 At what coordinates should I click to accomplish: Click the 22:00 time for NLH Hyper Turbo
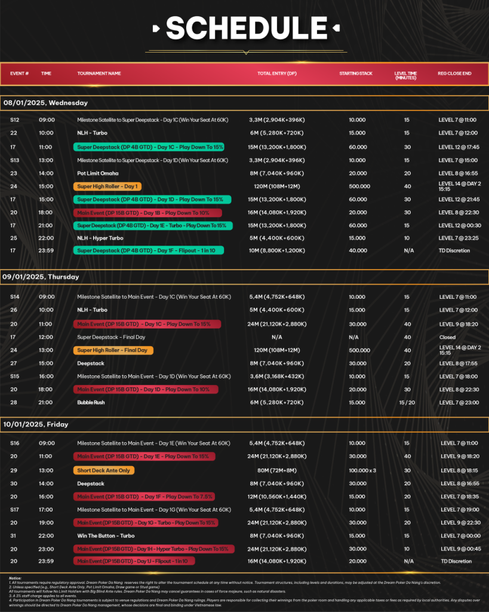click(x=46, y=238)
